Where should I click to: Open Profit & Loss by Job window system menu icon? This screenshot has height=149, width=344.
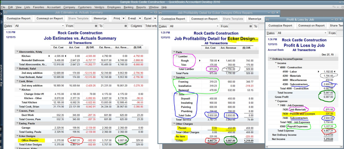(x=267, y=20)
